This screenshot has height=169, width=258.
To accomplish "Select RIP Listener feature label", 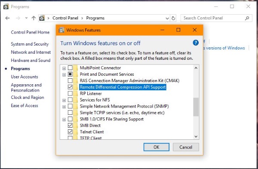I will point(91,93).
